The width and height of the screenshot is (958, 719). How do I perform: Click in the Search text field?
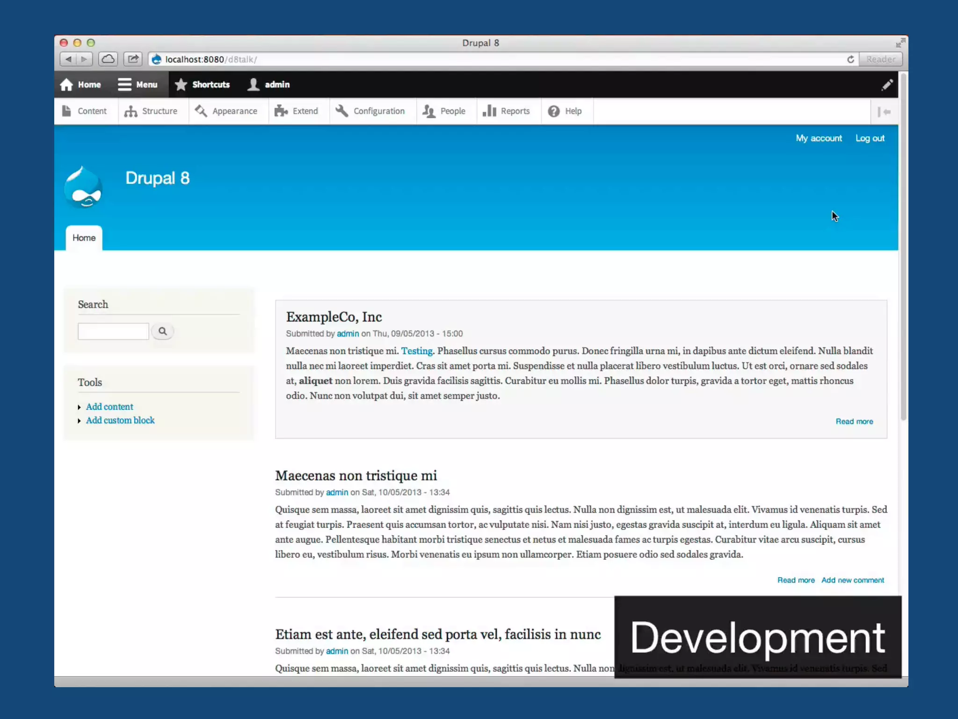pyautogui.click(x=113, y=331)
